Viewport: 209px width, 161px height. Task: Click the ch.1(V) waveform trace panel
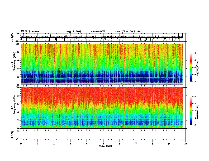tap(103, 37)
